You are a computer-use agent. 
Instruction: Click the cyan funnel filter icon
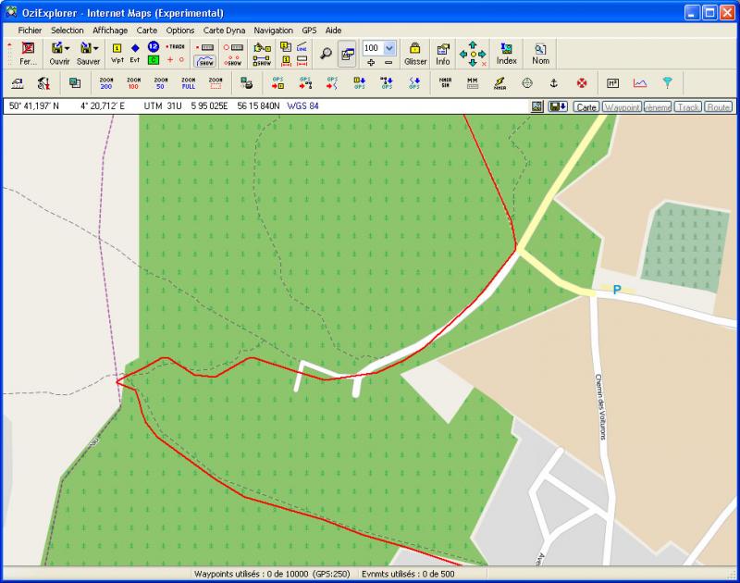pyautogui.click(x=667, y=83)
